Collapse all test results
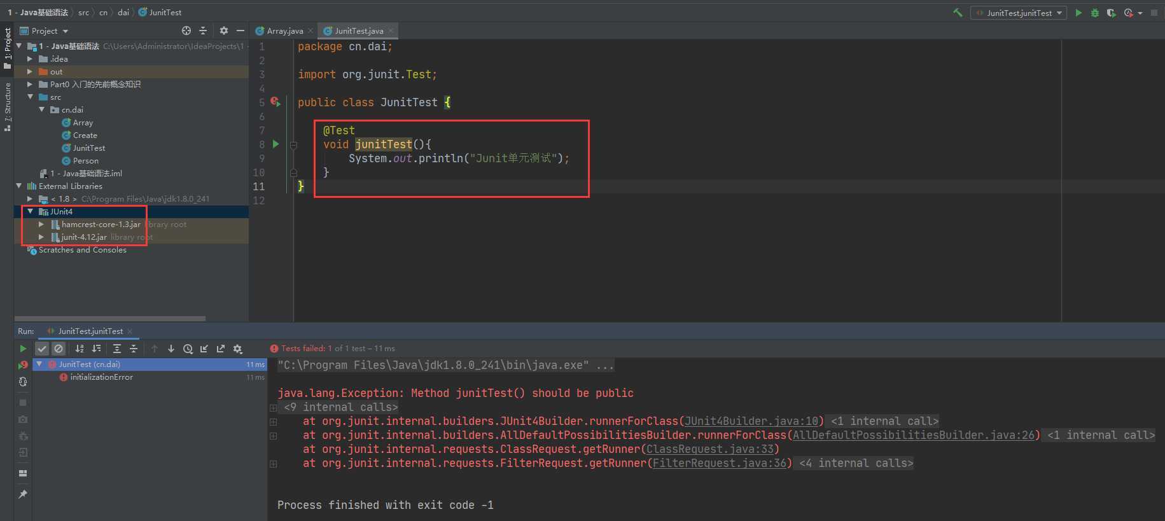Viewport: 1165px width, 521px height. click(134, 349)
